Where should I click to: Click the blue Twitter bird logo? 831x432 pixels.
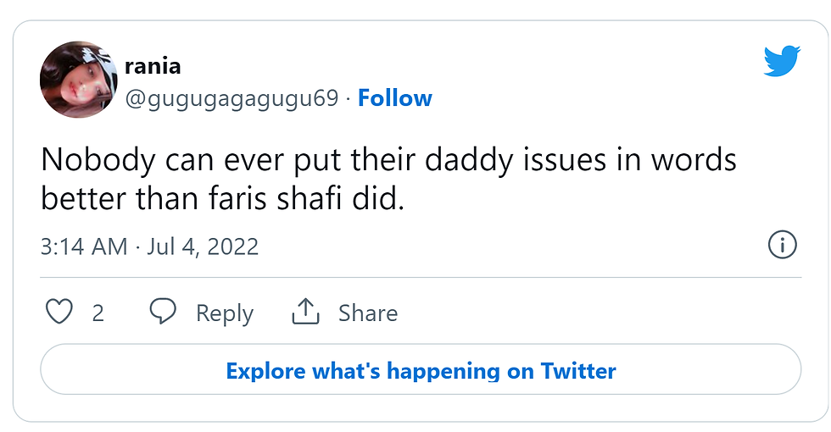pyautogui.click(x=782, y=61)
